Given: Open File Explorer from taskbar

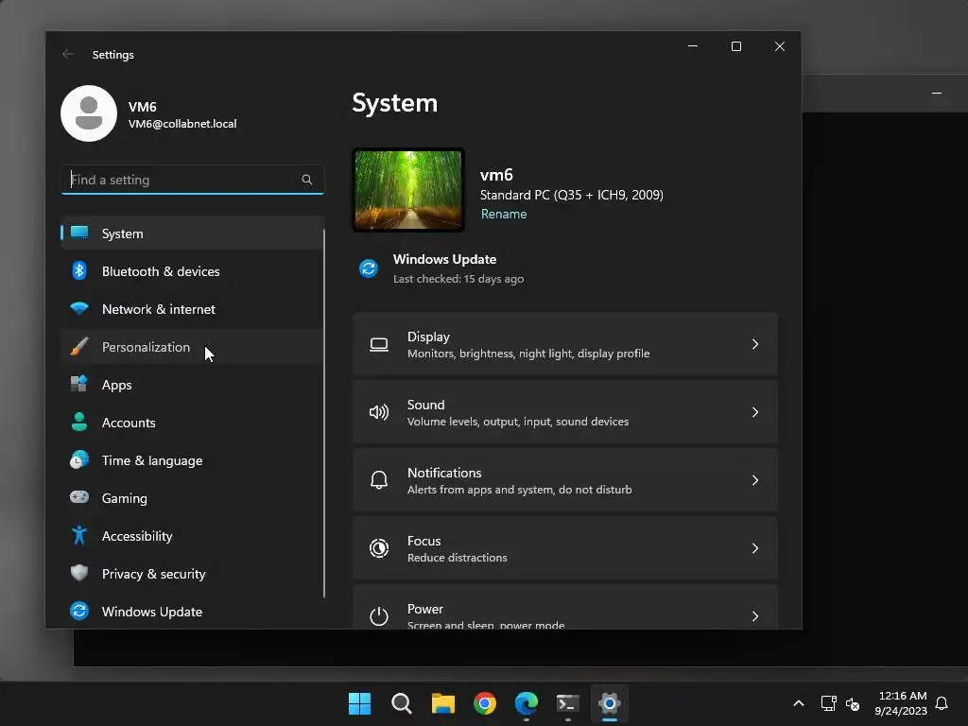Looking at the screenshot, I should [x=443, y=703].
